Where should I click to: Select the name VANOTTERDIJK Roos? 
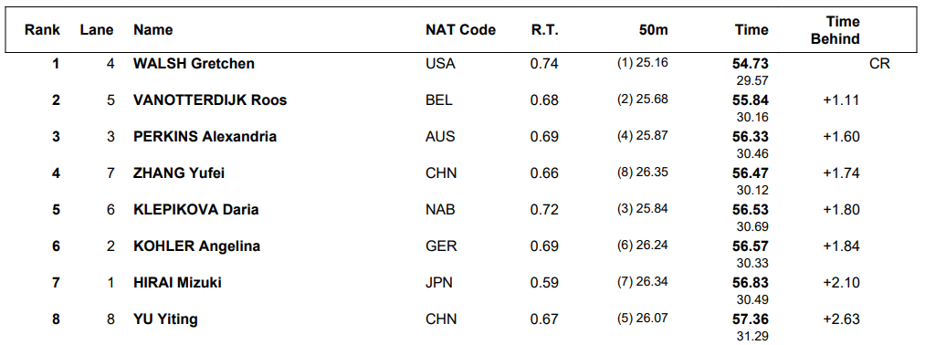coord(211,100)
